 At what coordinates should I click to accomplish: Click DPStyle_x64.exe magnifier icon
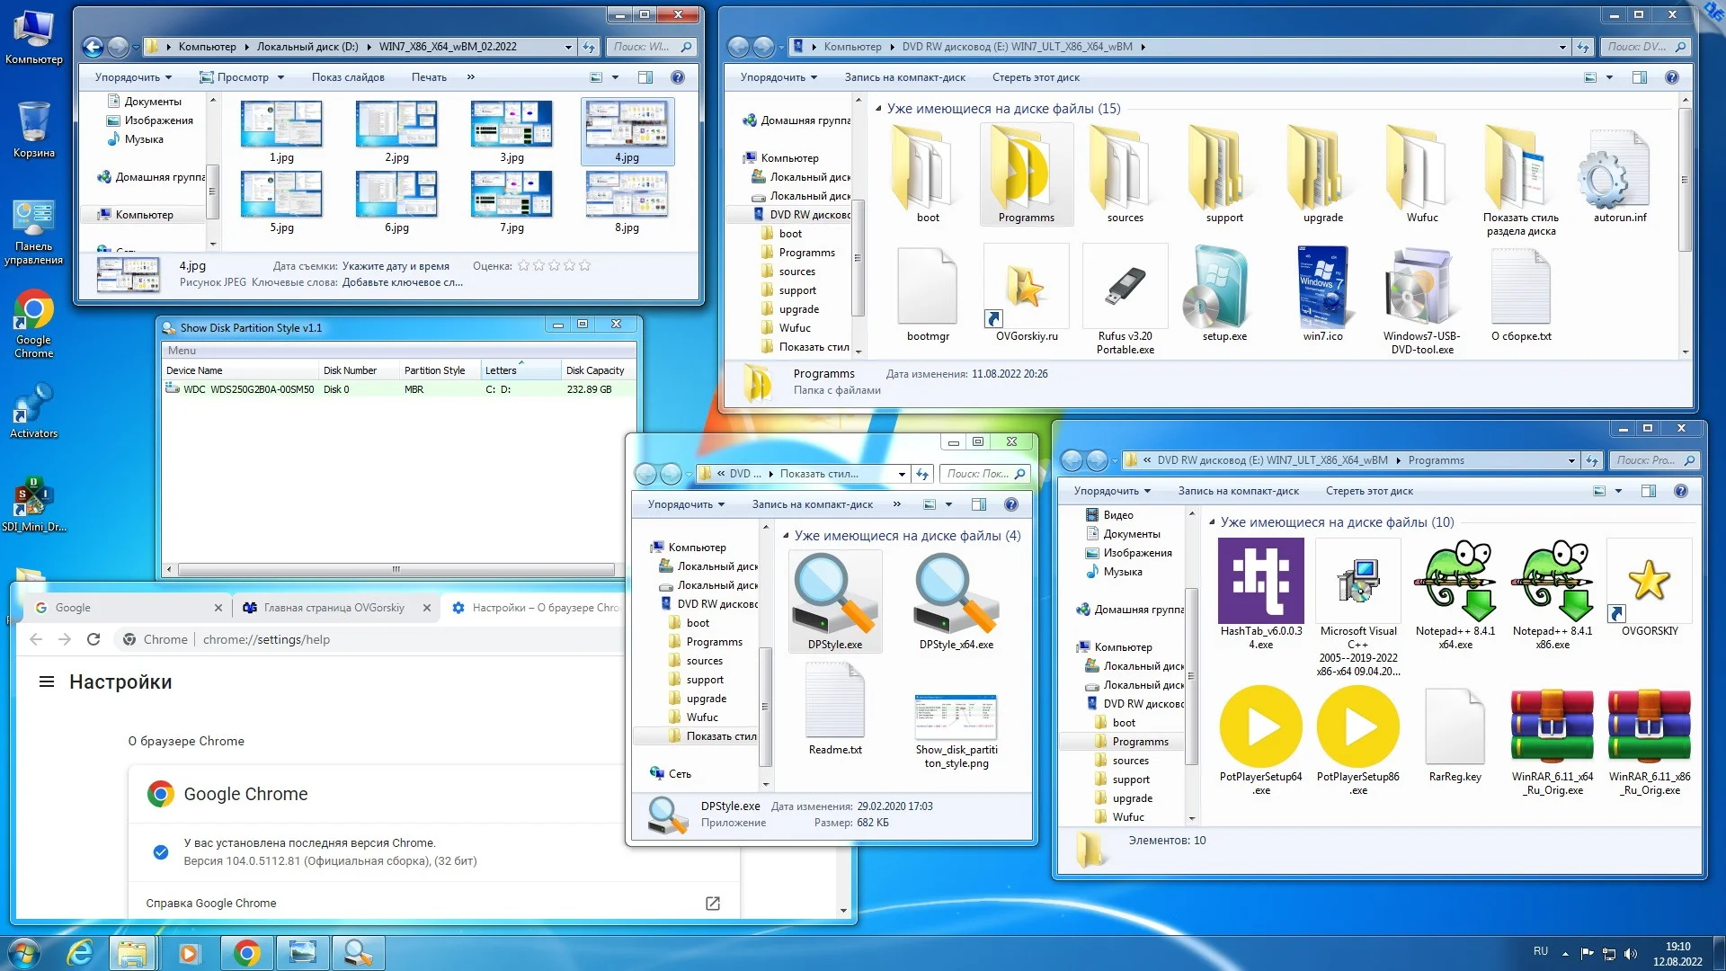(956, 594)
